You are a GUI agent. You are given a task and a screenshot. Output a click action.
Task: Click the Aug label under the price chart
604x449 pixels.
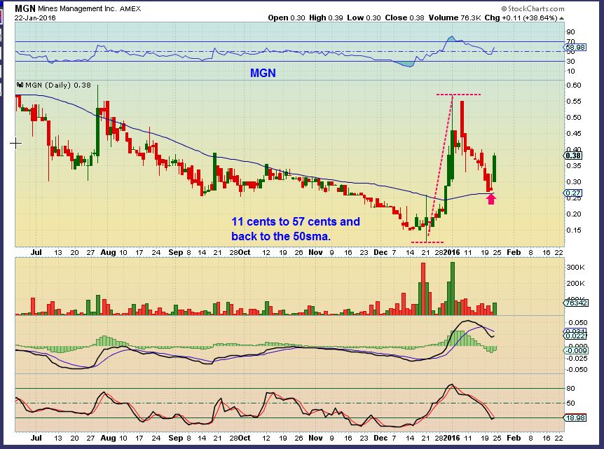coord(108,253)
